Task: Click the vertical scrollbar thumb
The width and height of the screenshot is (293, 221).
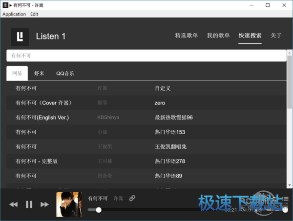Action: (290, 82)
